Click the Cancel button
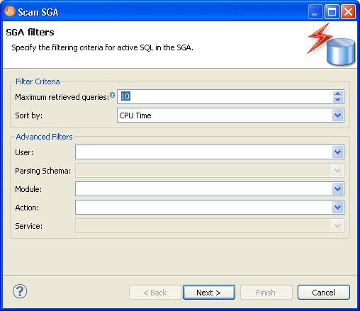Screen dimensions: 360x311 coord(324,293)
